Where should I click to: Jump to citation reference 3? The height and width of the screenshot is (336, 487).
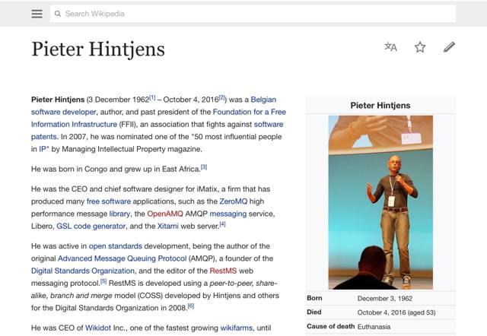click(x=204, y=166)
